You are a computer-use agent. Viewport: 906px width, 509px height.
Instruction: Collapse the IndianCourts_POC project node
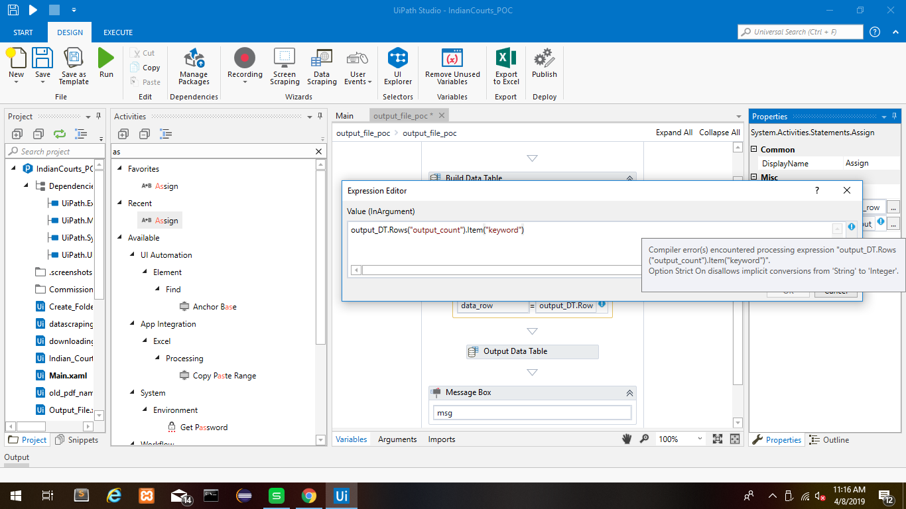(x=13, y=169)
